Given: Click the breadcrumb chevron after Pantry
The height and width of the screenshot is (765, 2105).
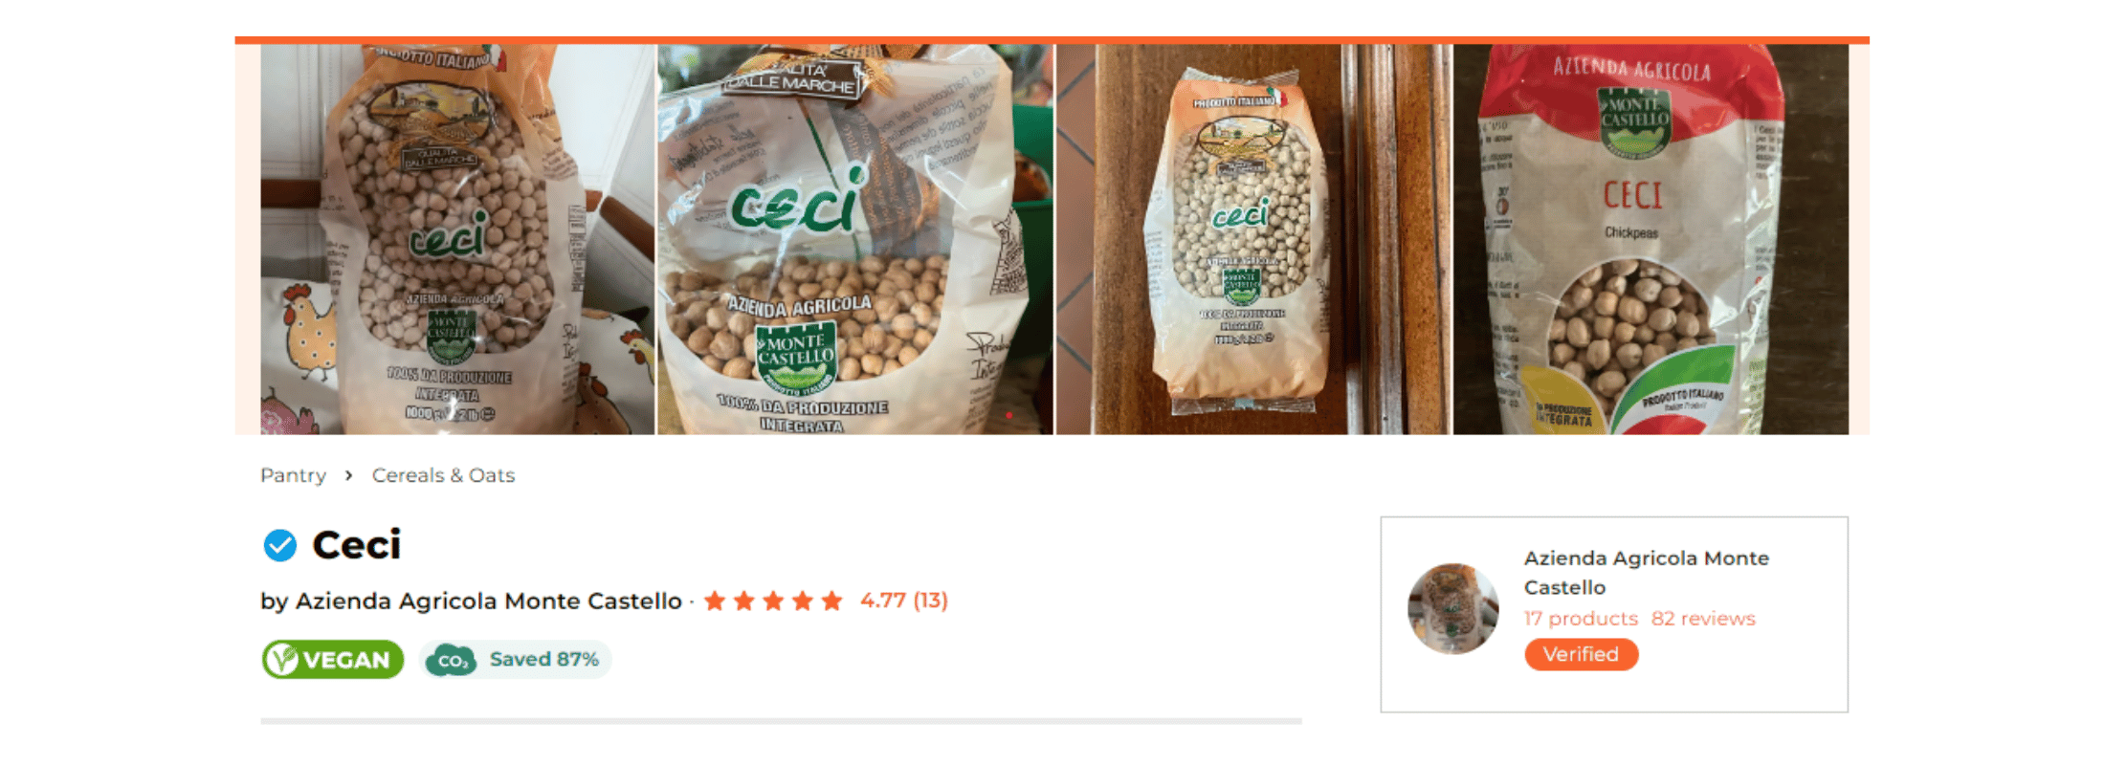Looking at the screenshot, I should coord(349,475).
